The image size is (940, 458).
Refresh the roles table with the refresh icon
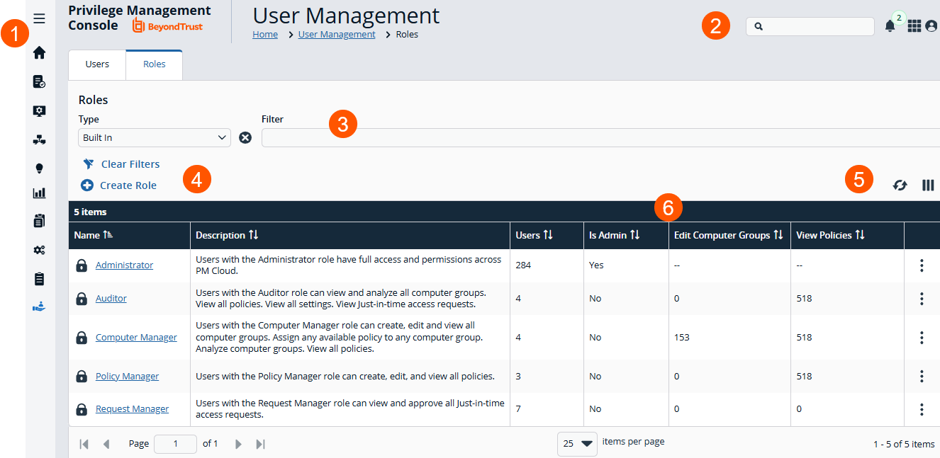(900, 185)
